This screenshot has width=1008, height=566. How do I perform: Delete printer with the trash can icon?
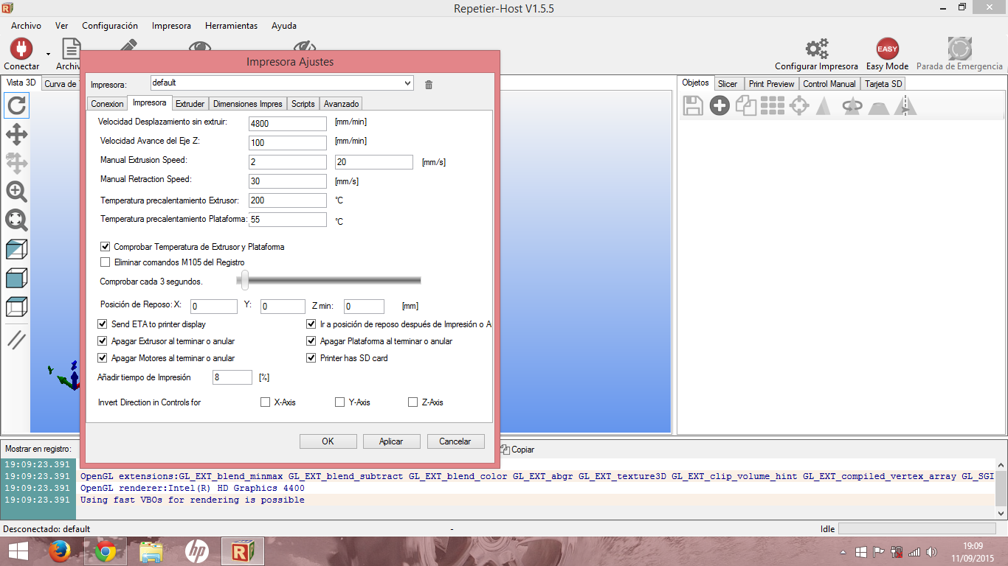pyautogui.click(x=429, y=85)
